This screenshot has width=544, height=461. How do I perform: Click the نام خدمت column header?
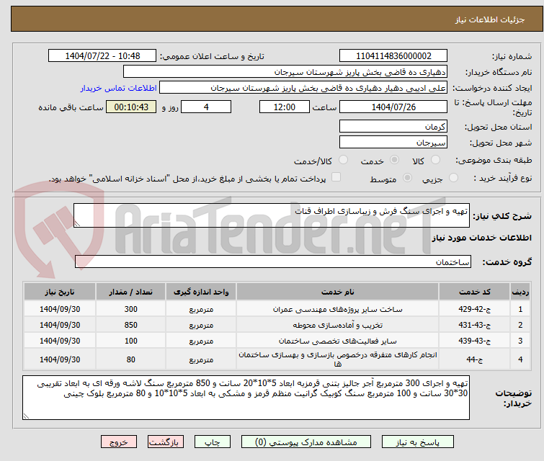[338, 292]
